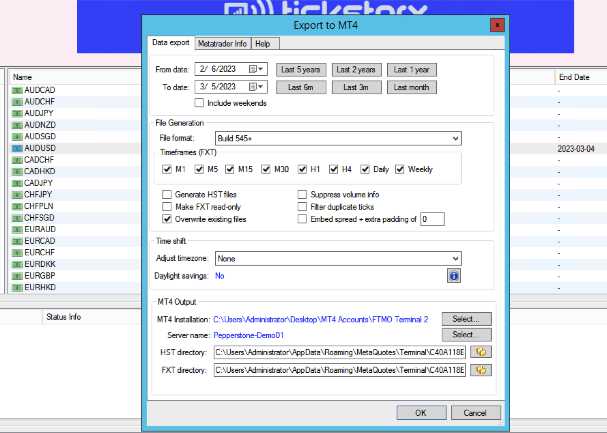Select the Server name
This screenshot has height=433, width=607.
pyautogui.click(x=467, y=335)
